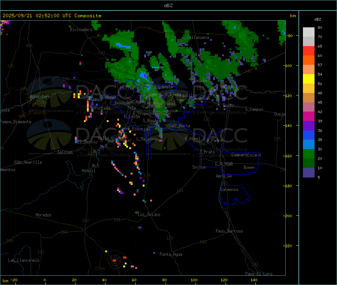Click the 'km' unit label at top right of map
This screenshot has height=285, width=337.
point(293,16)
